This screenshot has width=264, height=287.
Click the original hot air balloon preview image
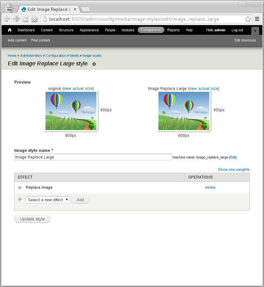[x=71, y=111]
